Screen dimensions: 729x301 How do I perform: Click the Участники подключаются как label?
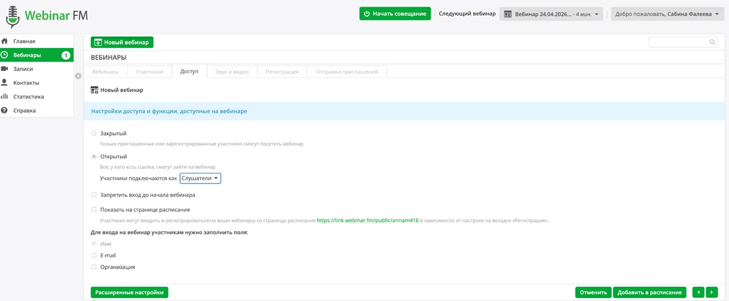pos(139,178)
